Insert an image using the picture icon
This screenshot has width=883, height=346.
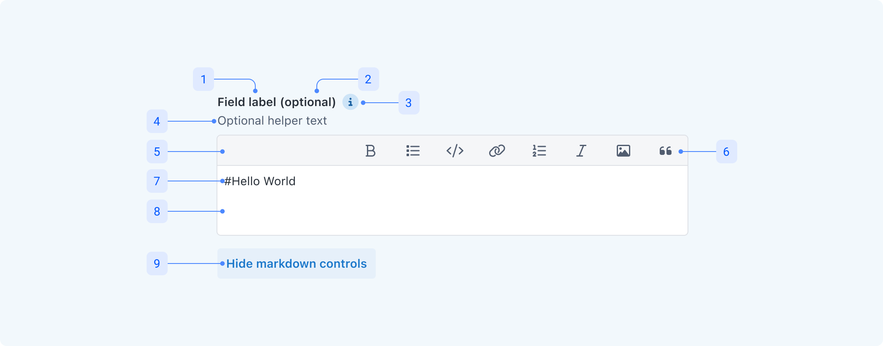(623, 151)
